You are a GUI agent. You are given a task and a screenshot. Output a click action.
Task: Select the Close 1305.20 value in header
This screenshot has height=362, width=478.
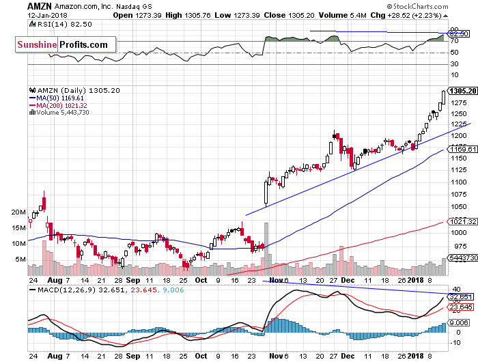coord(289,15)
